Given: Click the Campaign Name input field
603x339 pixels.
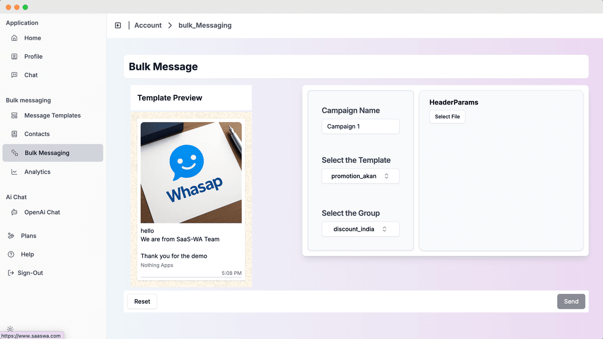Looking at the screenshot, I should pos(360,126).
